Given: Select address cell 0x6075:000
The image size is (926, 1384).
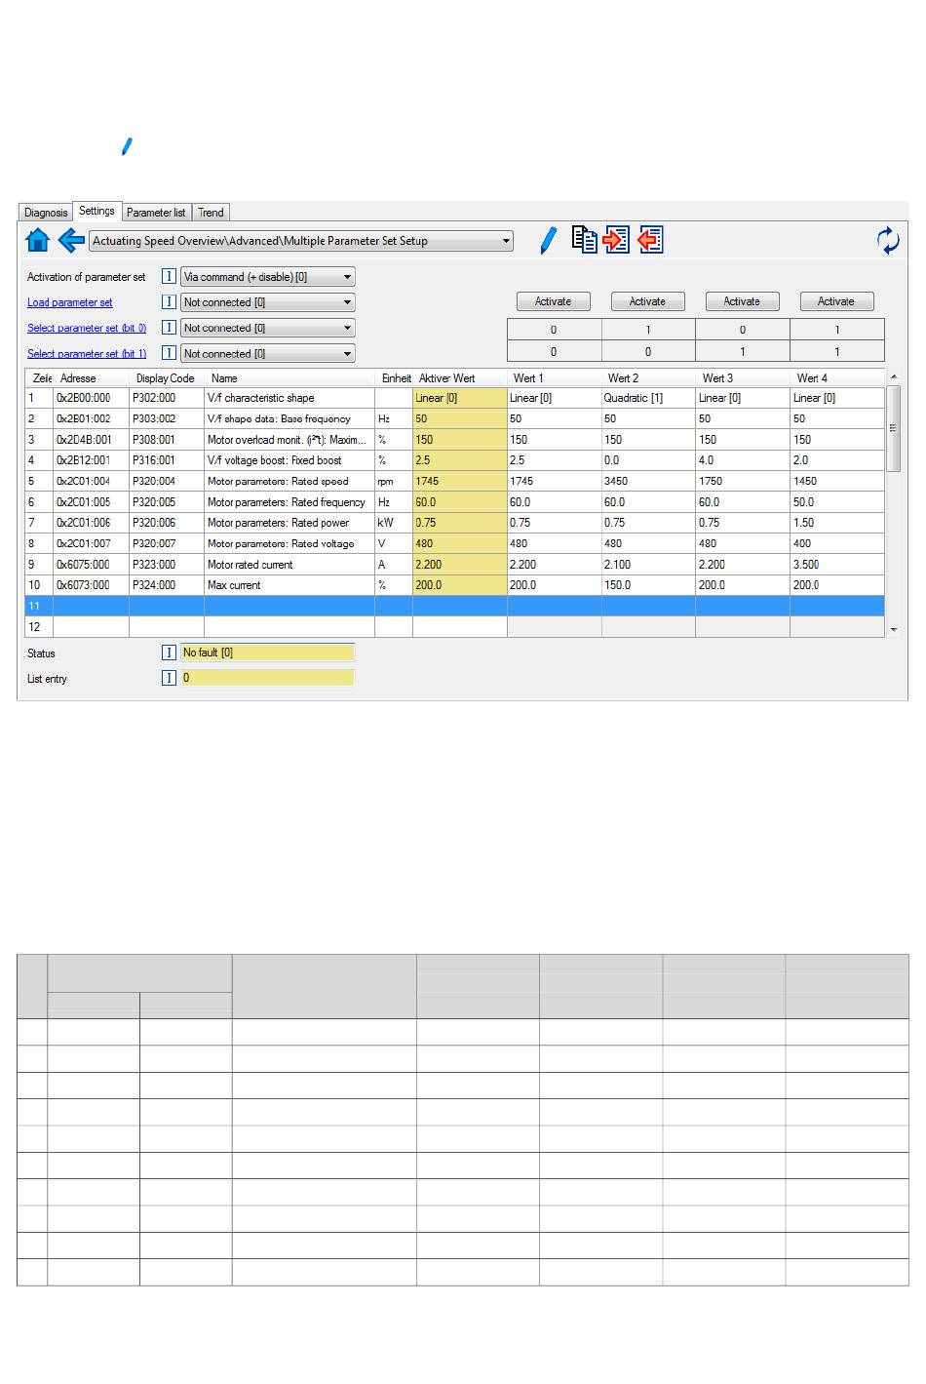Looking at the screenshot, I should (x=92, y=565).
